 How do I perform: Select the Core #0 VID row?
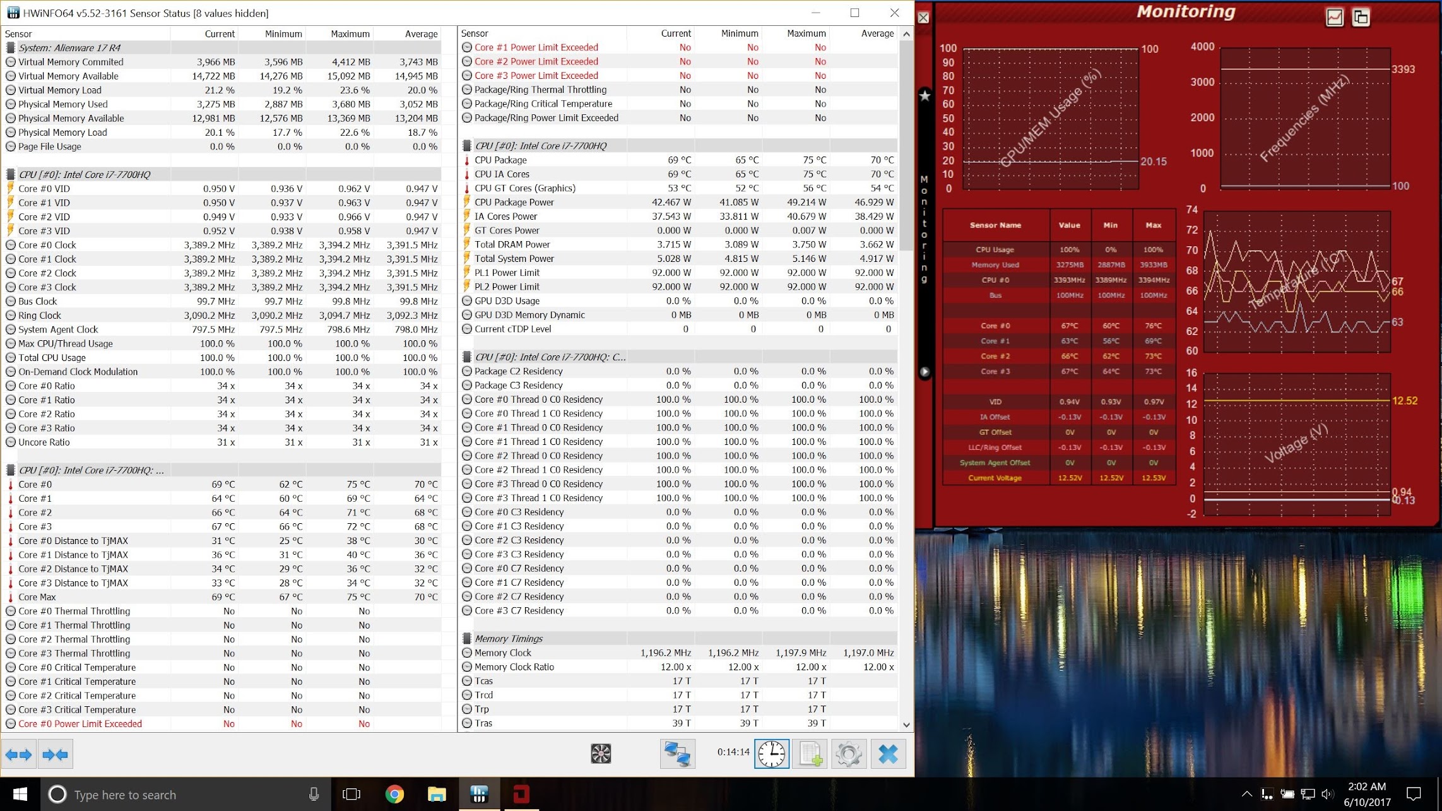[x=221, y=189]
